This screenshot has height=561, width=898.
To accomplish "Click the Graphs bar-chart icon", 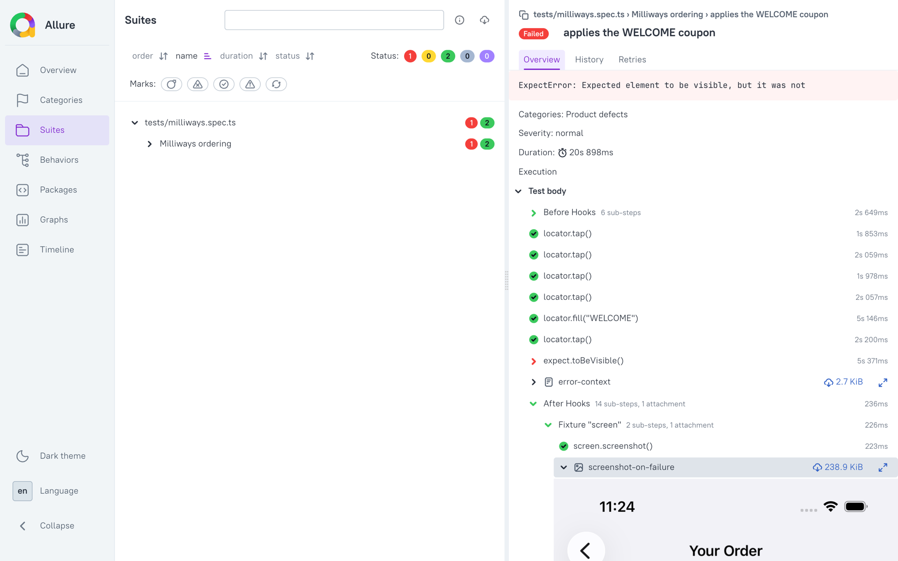I will coord(22,220).
